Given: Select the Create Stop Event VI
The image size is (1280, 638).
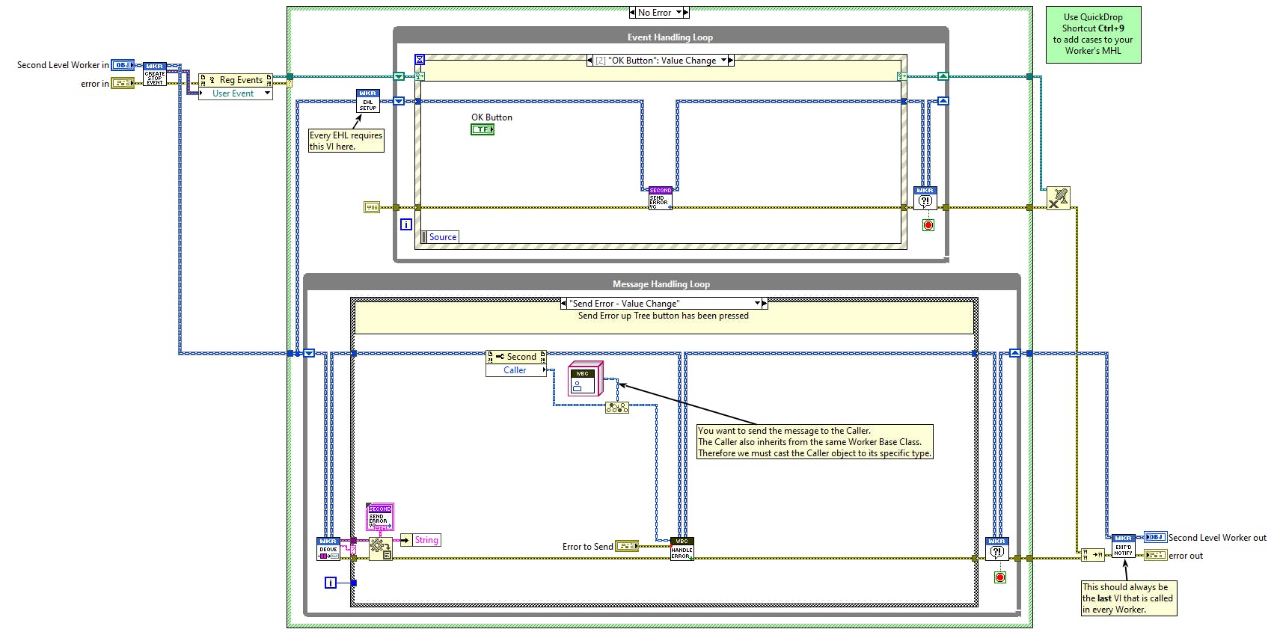Looking at the screenshot, I should tap(154, 74).
